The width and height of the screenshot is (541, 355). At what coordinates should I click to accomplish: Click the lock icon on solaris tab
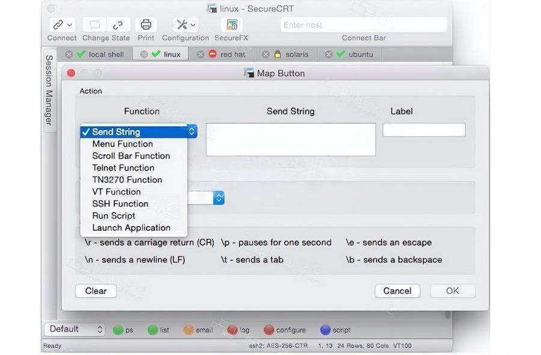[277, 54]
